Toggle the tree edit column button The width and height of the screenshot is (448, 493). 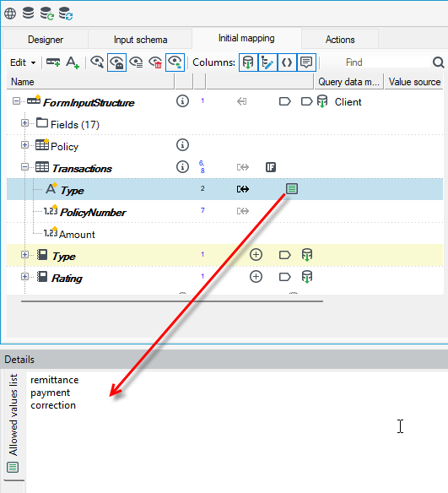[267, 62]
